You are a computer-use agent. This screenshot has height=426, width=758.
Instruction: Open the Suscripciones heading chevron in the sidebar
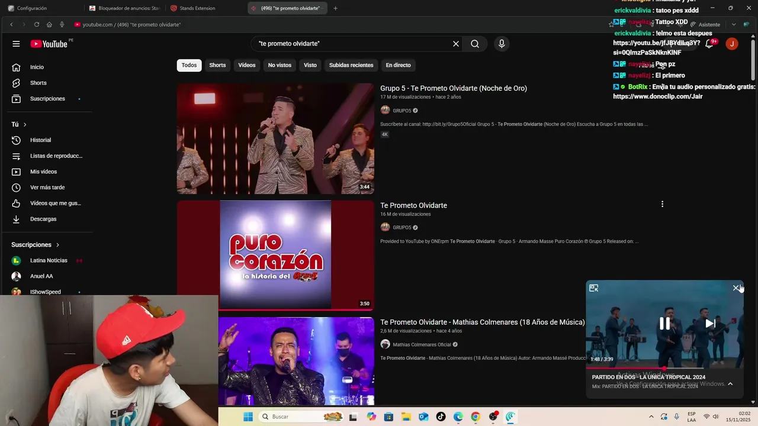pyautogui.click(x=58, y=244)
